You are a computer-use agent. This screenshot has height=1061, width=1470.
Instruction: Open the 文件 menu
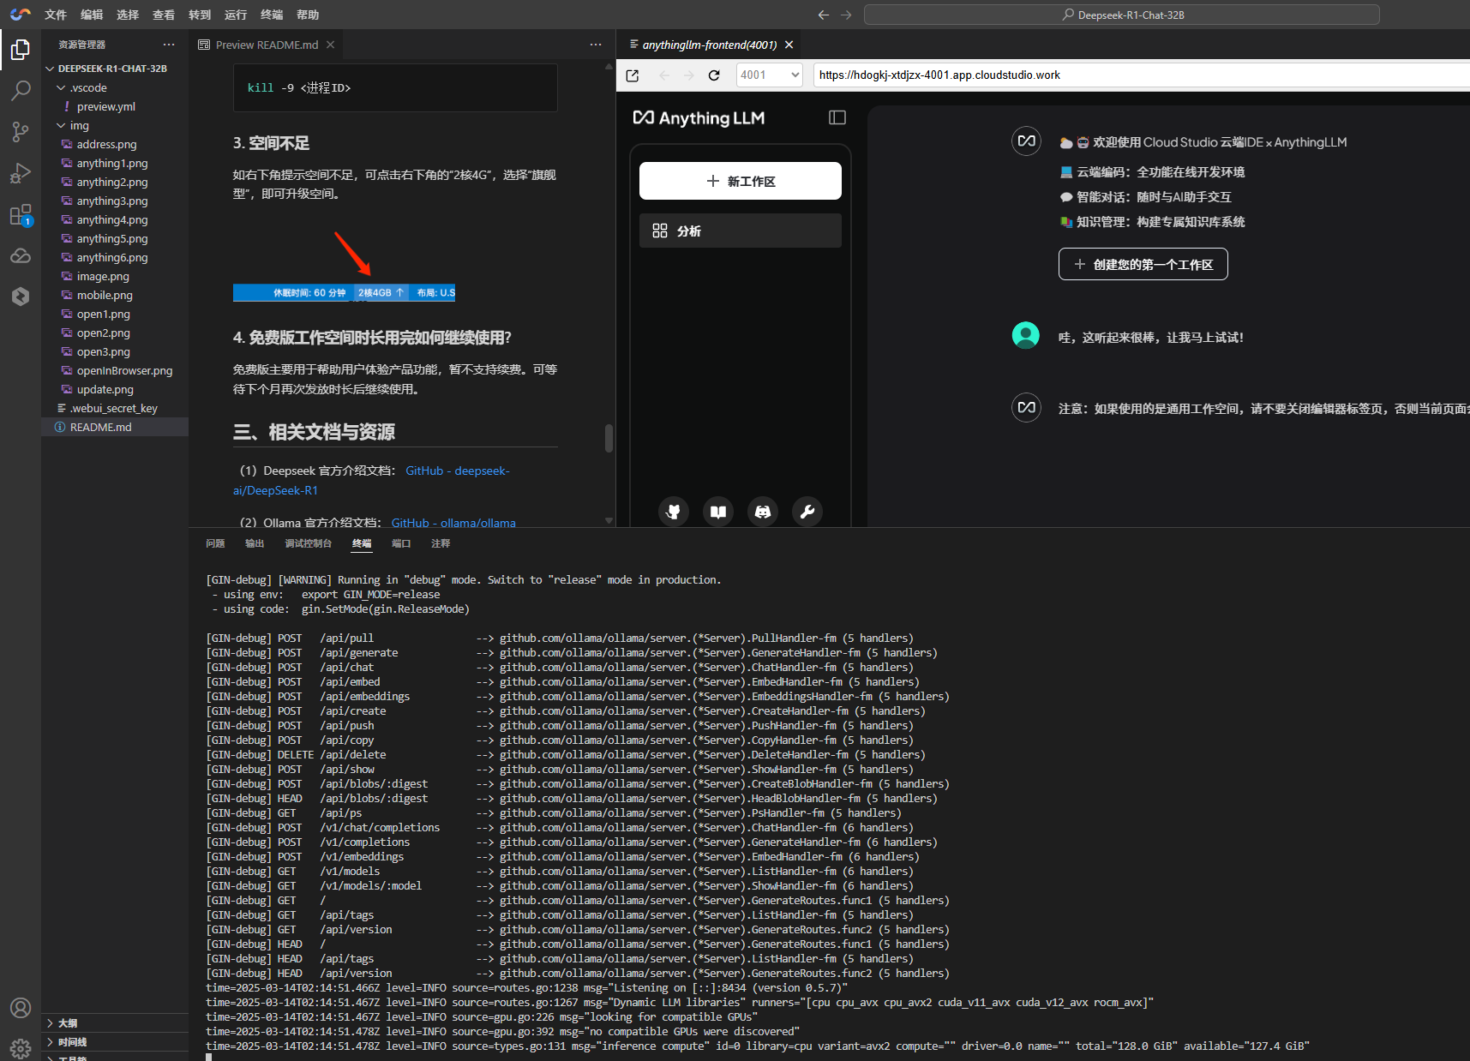pyautogui.click(x=56, y=15)
